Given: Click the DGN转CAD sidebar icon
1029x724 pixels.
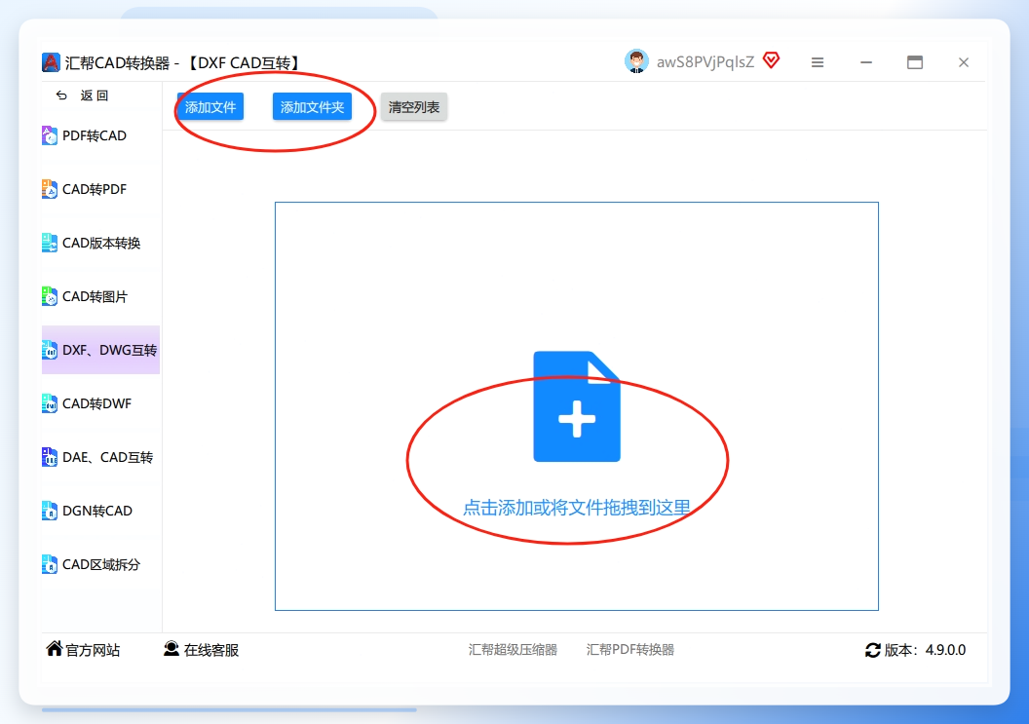Looking at the screenshot, I should [x=50, y=511].
